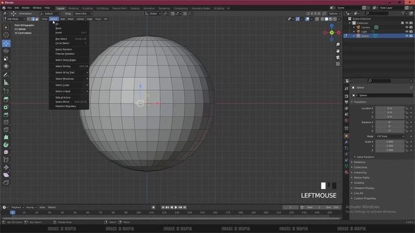The image size is (415, 233).
Task: Open the Tool settings properties tab
Action: click(x=346, y=89)
